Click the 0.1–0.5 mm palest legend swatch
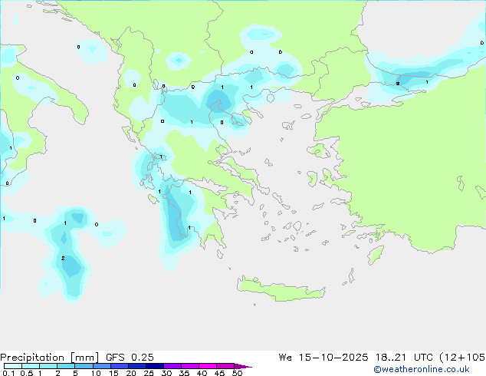The width and height of the screenshot is (486, 376). coord(13,366)
